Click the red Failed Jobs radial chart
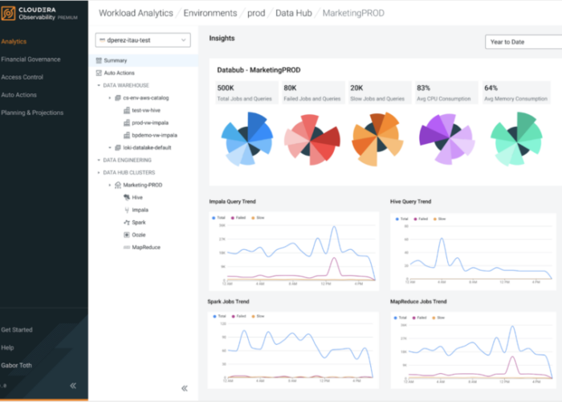Image resolution: width=562 pixels, height=402 pixels. tap(312, 140)
